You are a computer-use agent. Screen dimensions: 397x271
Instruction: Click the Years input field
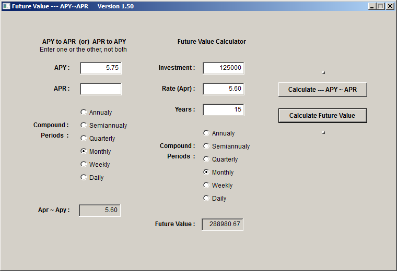pos(224,110)
